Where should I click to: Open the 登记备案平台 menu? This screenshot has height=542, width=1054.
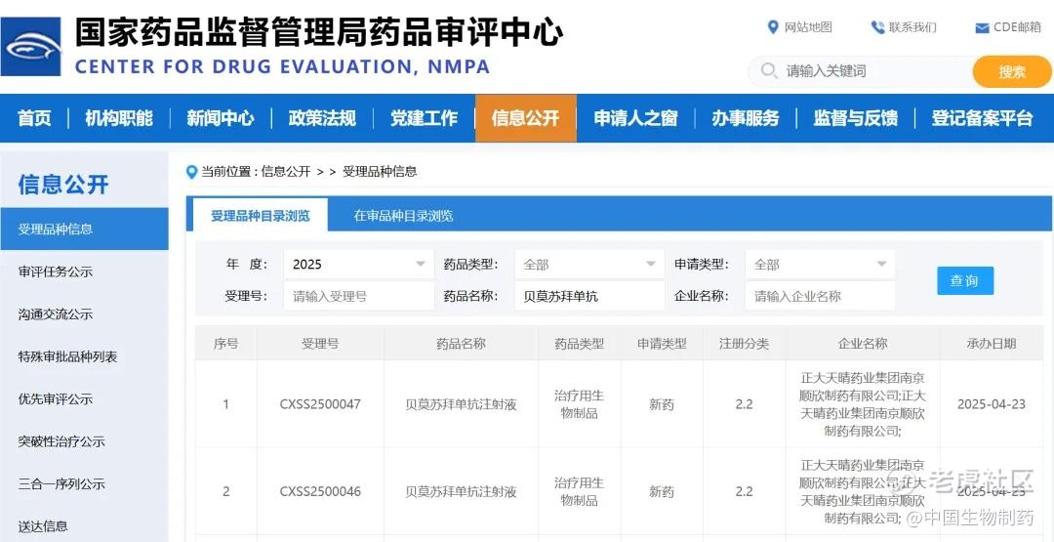point(982,118)
